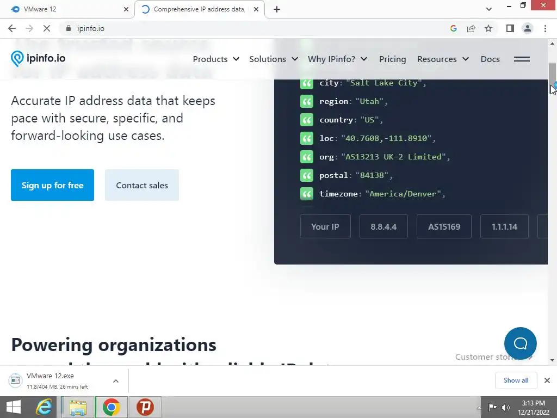
Task: Open the tab search chevron in title bar
Action: tap(489, 9)
